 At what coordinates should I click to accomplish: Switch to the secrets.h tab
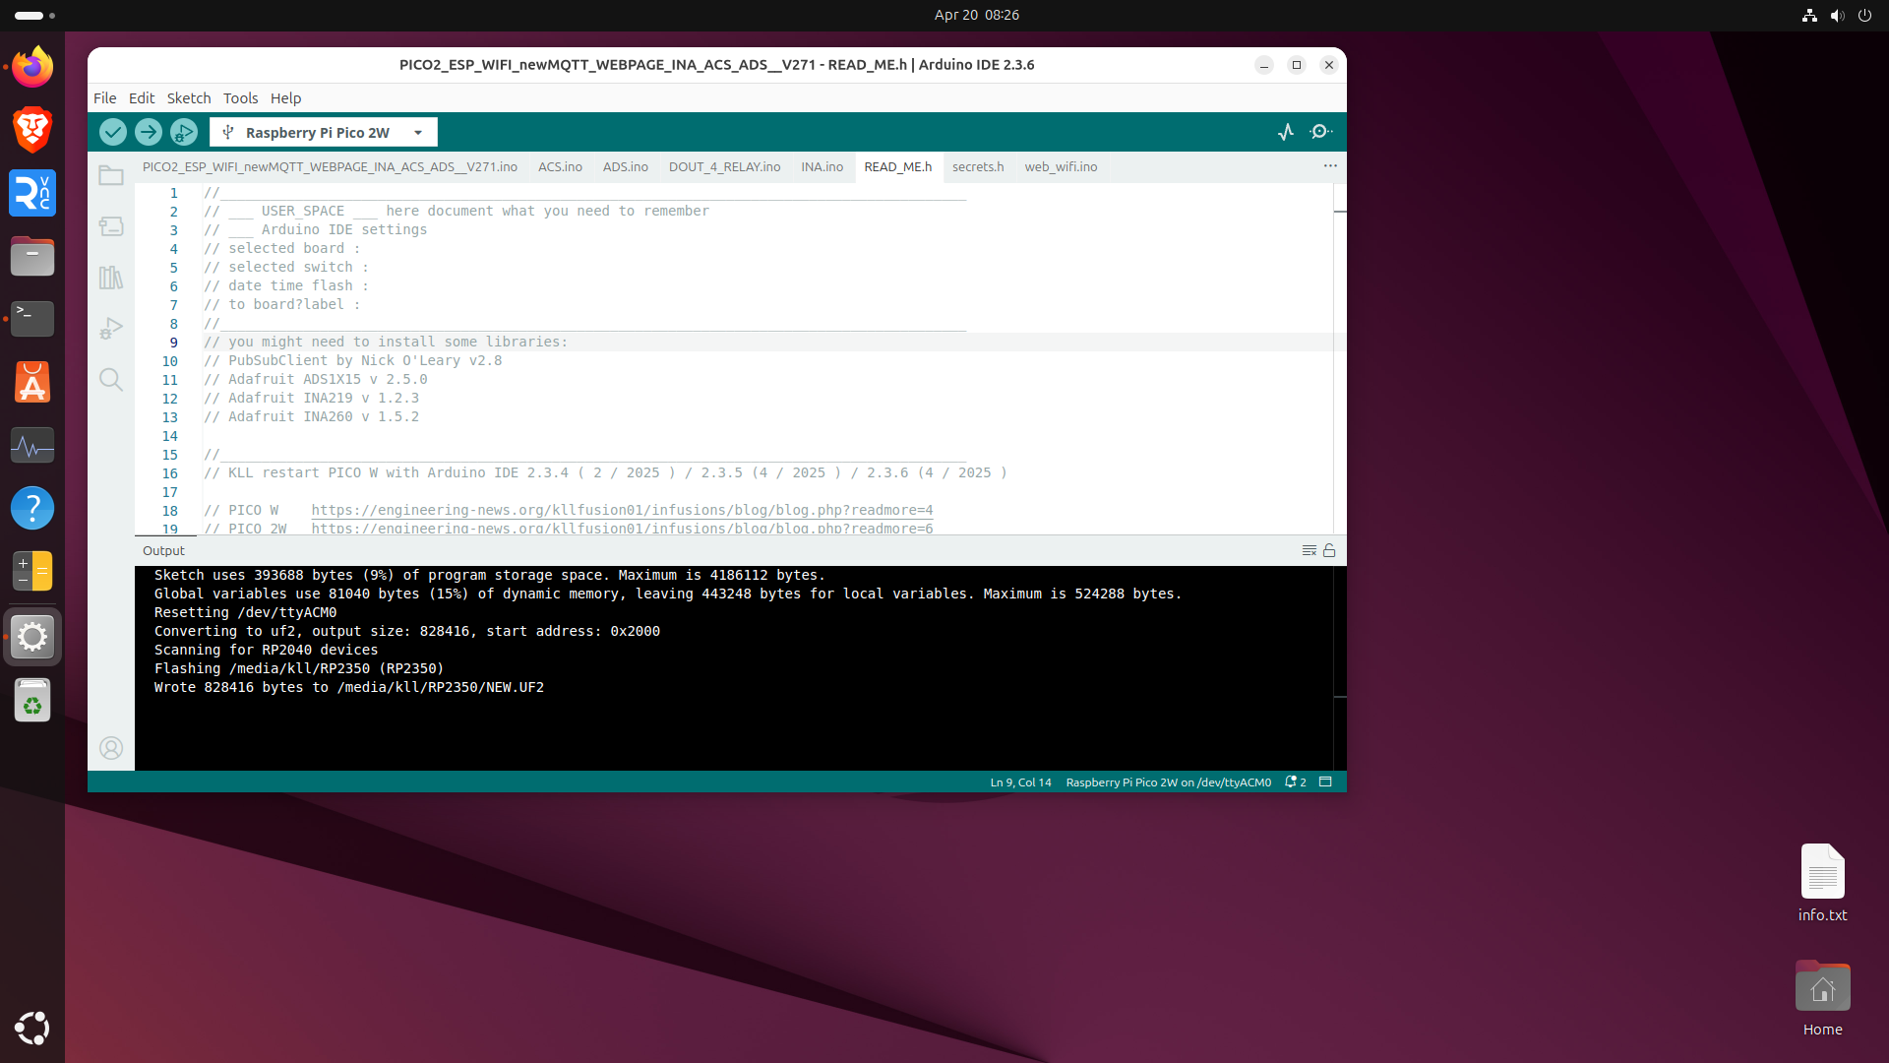coord(978,167)
